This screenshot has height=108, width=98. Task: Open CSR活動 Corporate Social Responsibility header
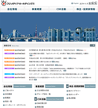49,99
